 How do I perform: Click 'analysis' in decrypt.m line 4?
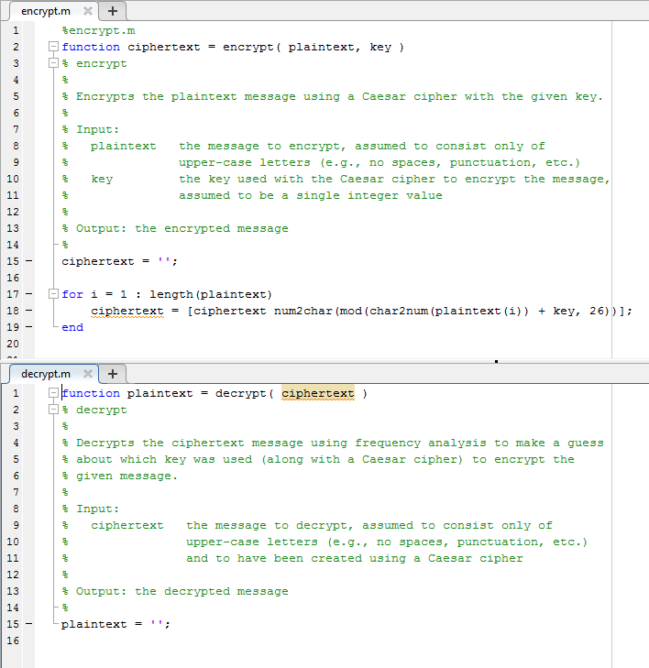coord(456,444)
